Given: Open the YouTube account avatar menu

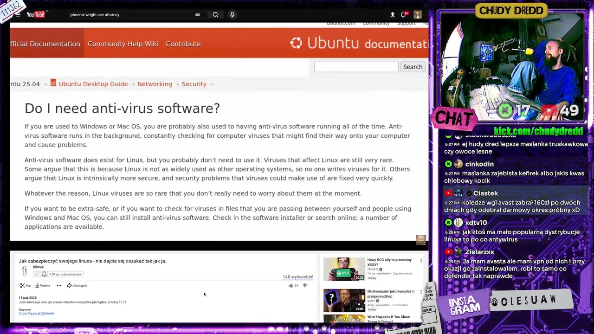Looking at the screenshot, I should [417, 15].
